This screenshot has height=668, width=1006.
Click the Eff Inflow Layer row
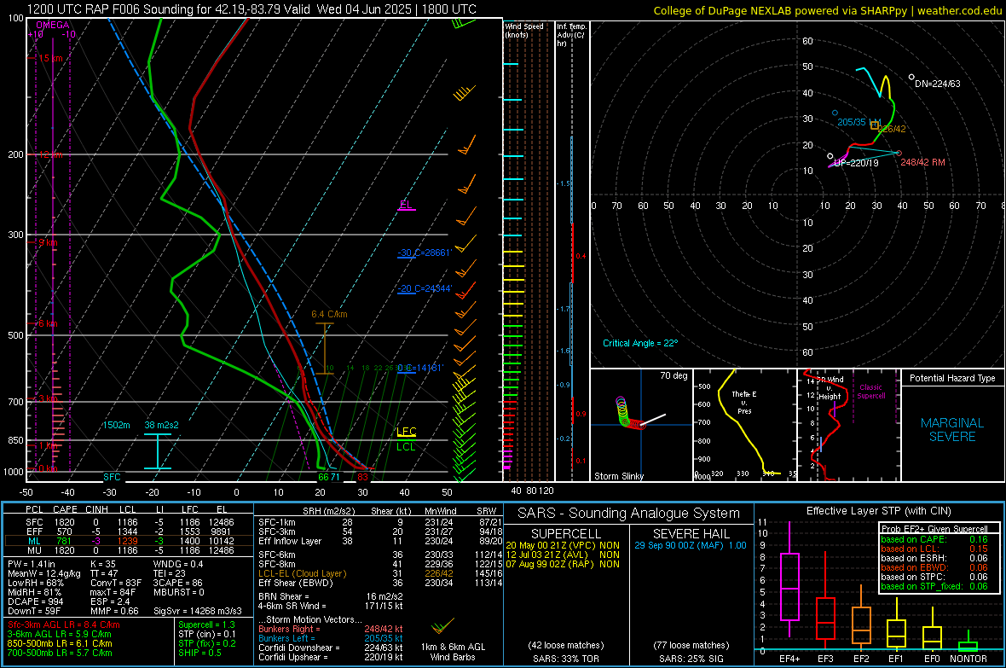click(380, 541)
